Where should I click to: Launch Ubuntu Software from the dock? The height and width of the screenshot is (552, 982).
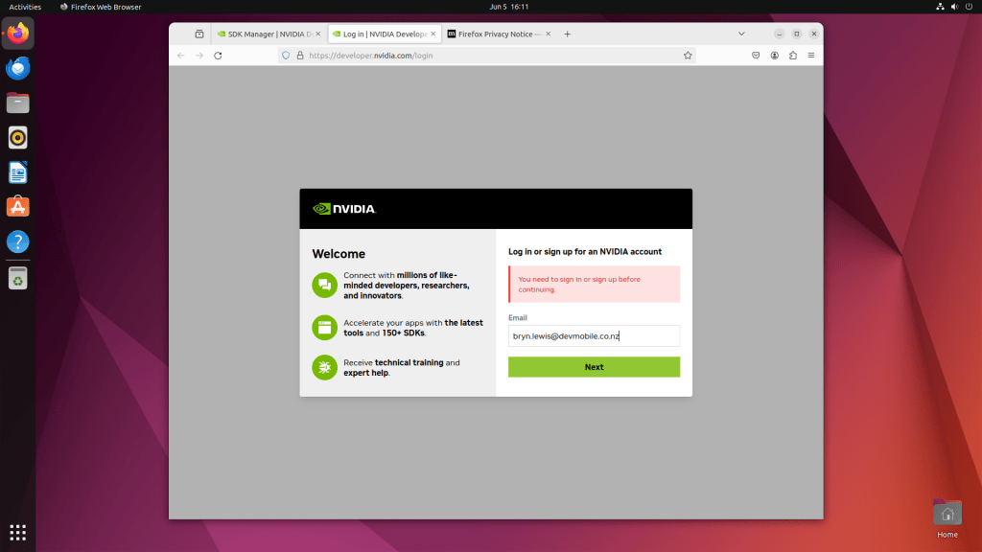[x=17, y=206]
